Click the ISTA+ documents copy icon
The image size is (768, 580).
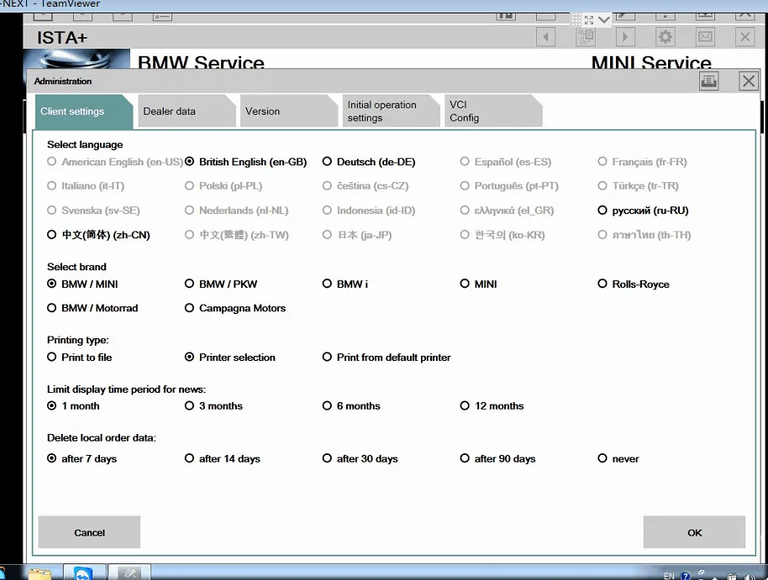click(x=586, y=37)
